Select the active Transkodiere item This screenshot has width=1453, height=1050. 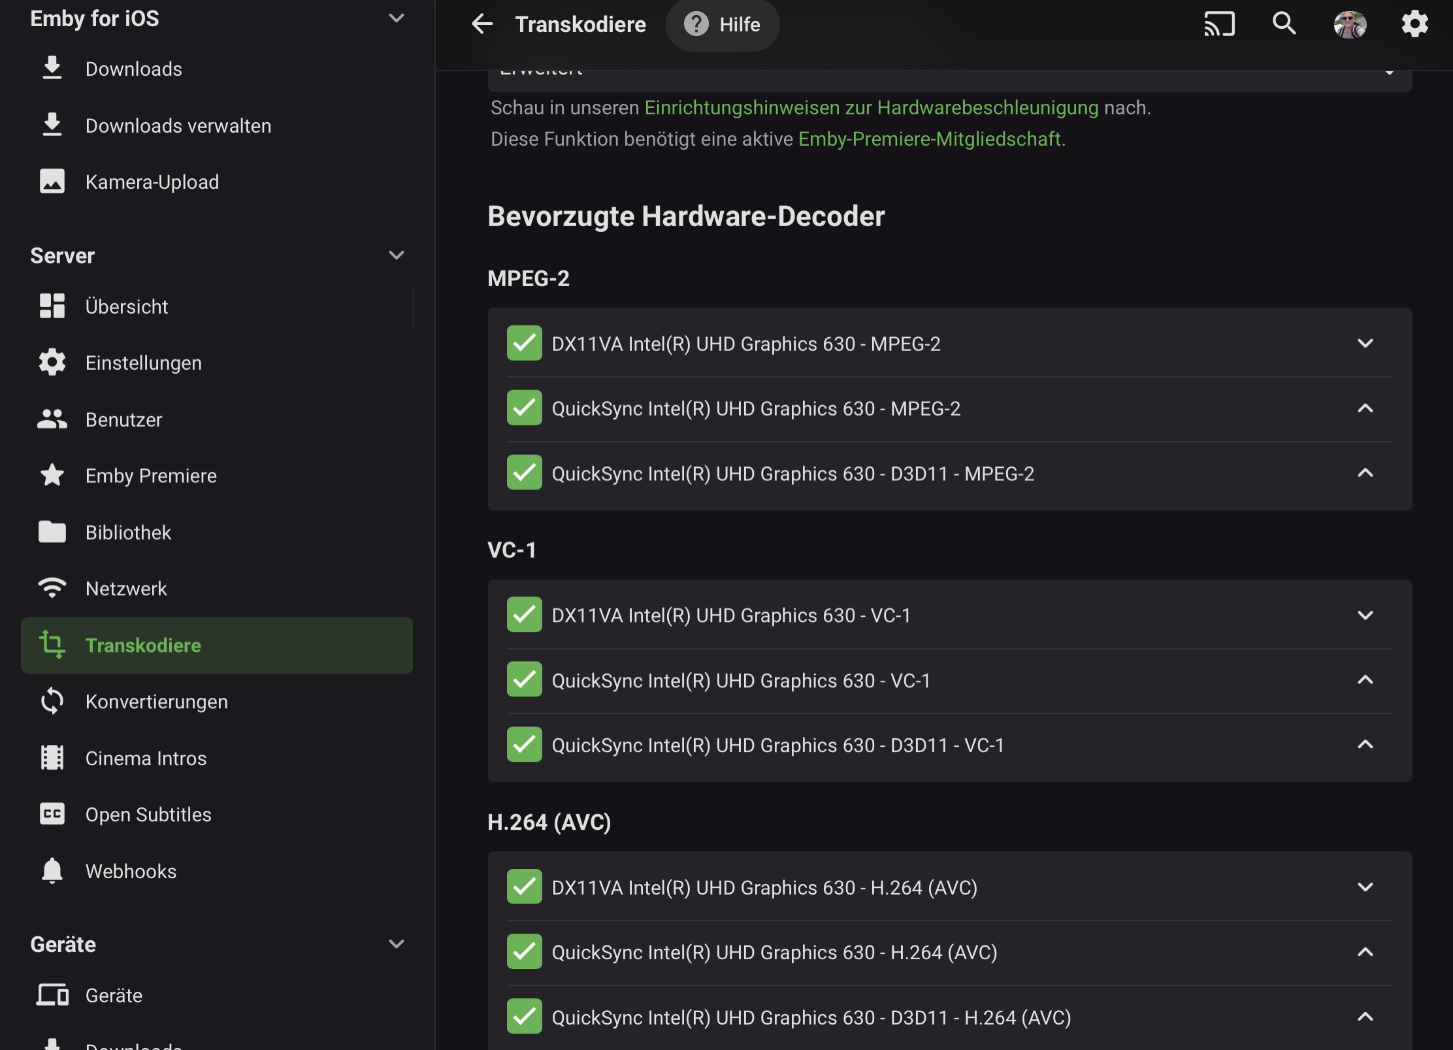217,645
